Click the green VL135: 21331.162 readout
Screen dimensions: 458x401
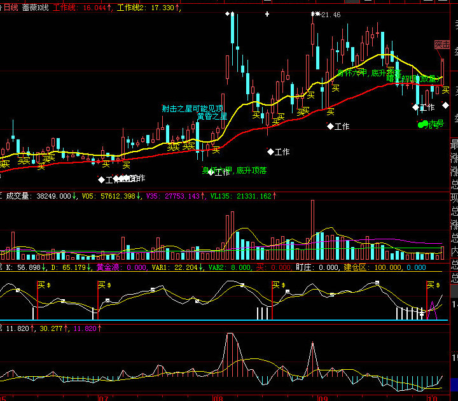(x=243, y=196)
